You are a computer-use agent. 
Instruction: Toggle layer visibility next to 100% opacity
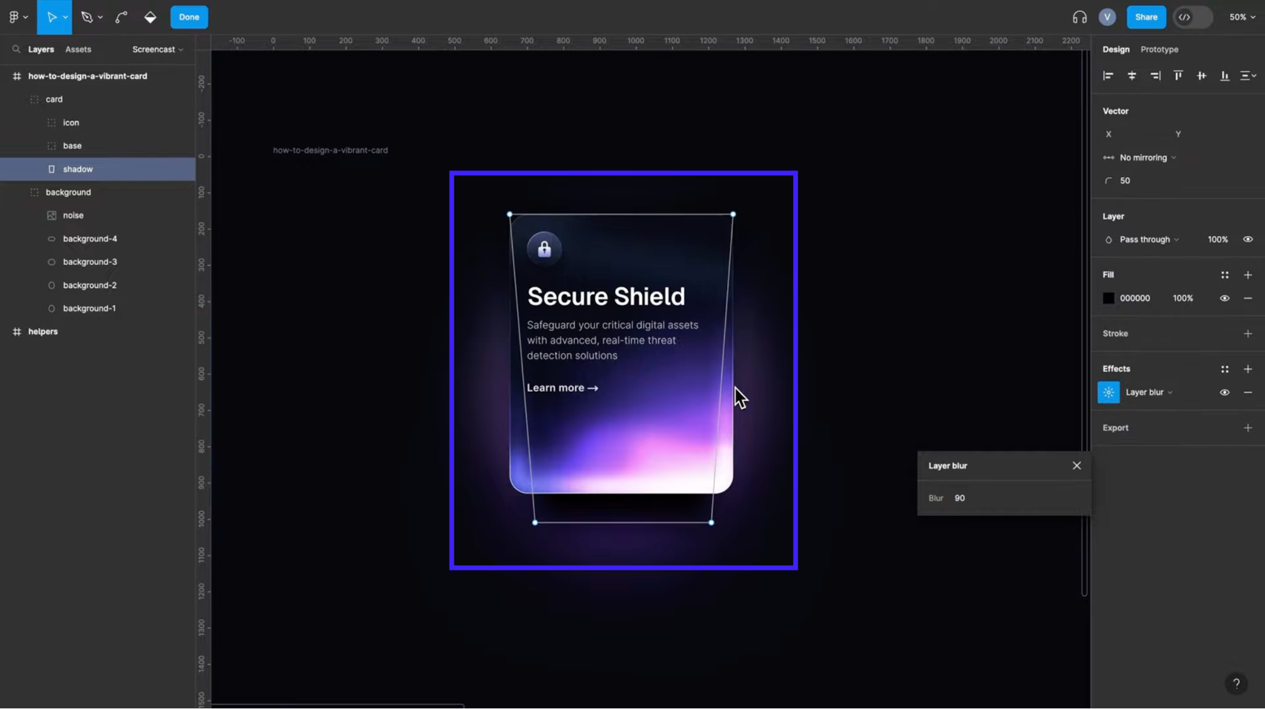[x=1247, y=239]
